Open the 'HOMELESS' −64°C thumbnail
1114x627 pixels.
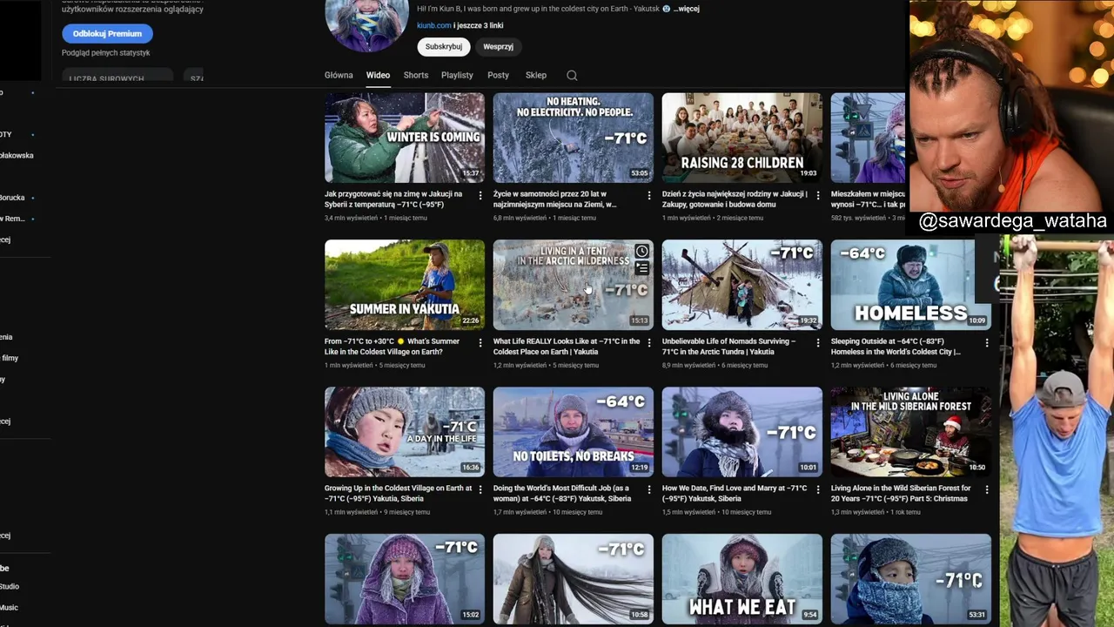(911, 285)
